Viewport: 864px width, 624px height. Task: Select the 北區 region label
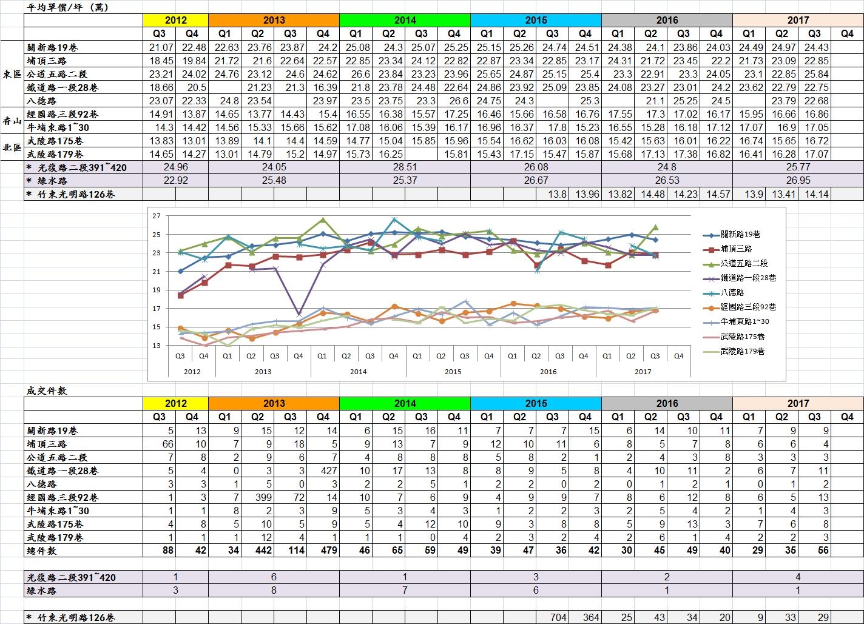[x=12, y=147]
